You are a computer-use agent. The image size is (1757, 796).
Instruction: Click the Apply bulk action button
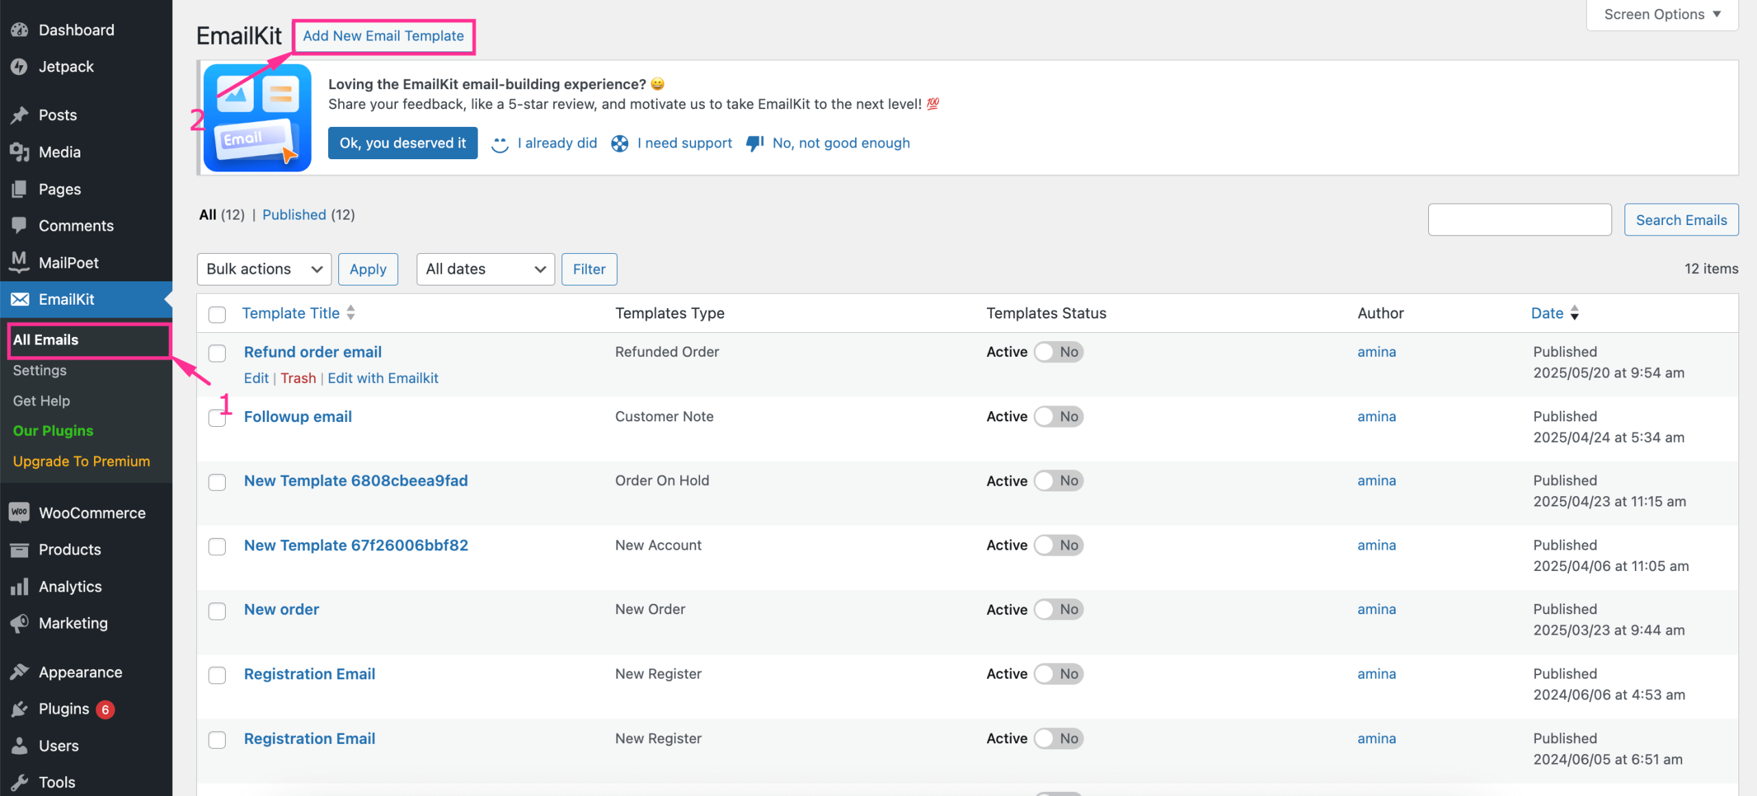[x=368, y=269]
